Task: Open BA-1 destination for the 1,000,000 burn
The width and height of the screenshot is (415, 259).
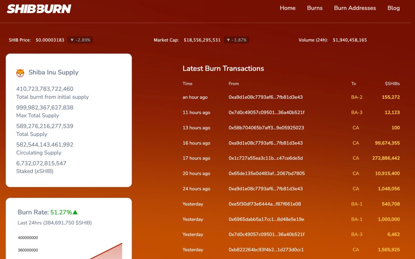Action: click(x=357, y=219)
